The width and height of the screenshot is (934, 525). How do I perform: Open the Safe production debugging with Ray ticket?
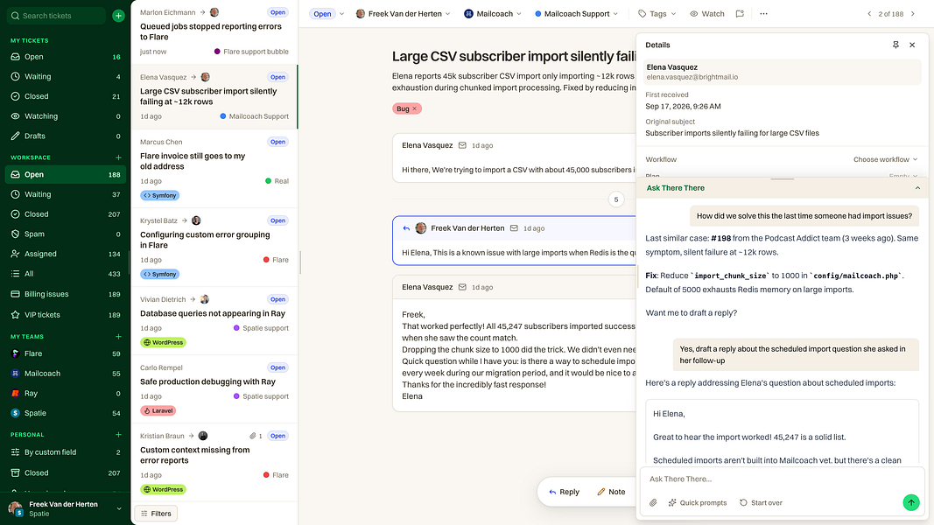pos(214,388)
